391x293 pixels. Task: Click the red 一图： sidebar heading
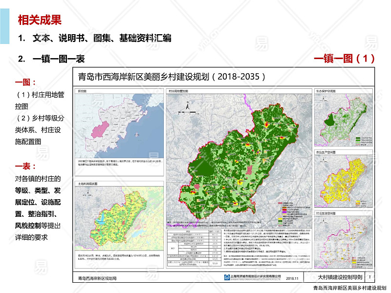(25, 82)
